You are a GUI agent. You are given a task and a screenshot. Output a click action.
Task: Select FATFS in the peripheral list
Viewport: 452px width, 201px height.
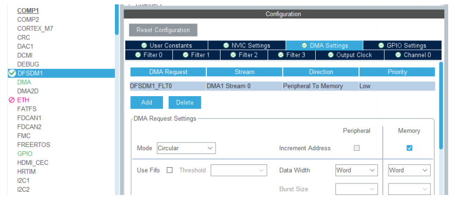(x=27, y=109)
